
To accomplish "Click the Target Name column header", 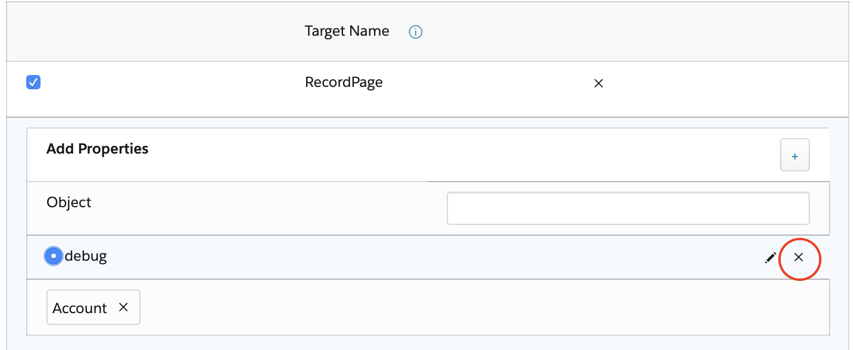I will click(x=347, y=31).
